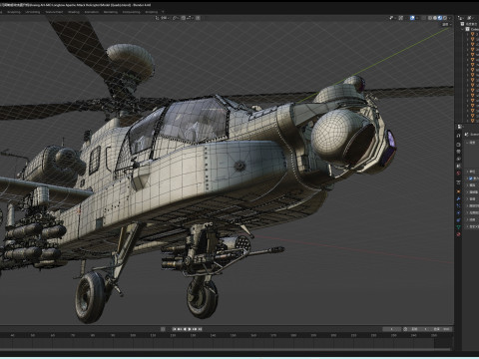Open the View Layer properties tab
The width and height of the screenshot is (479, 359).
458,159
